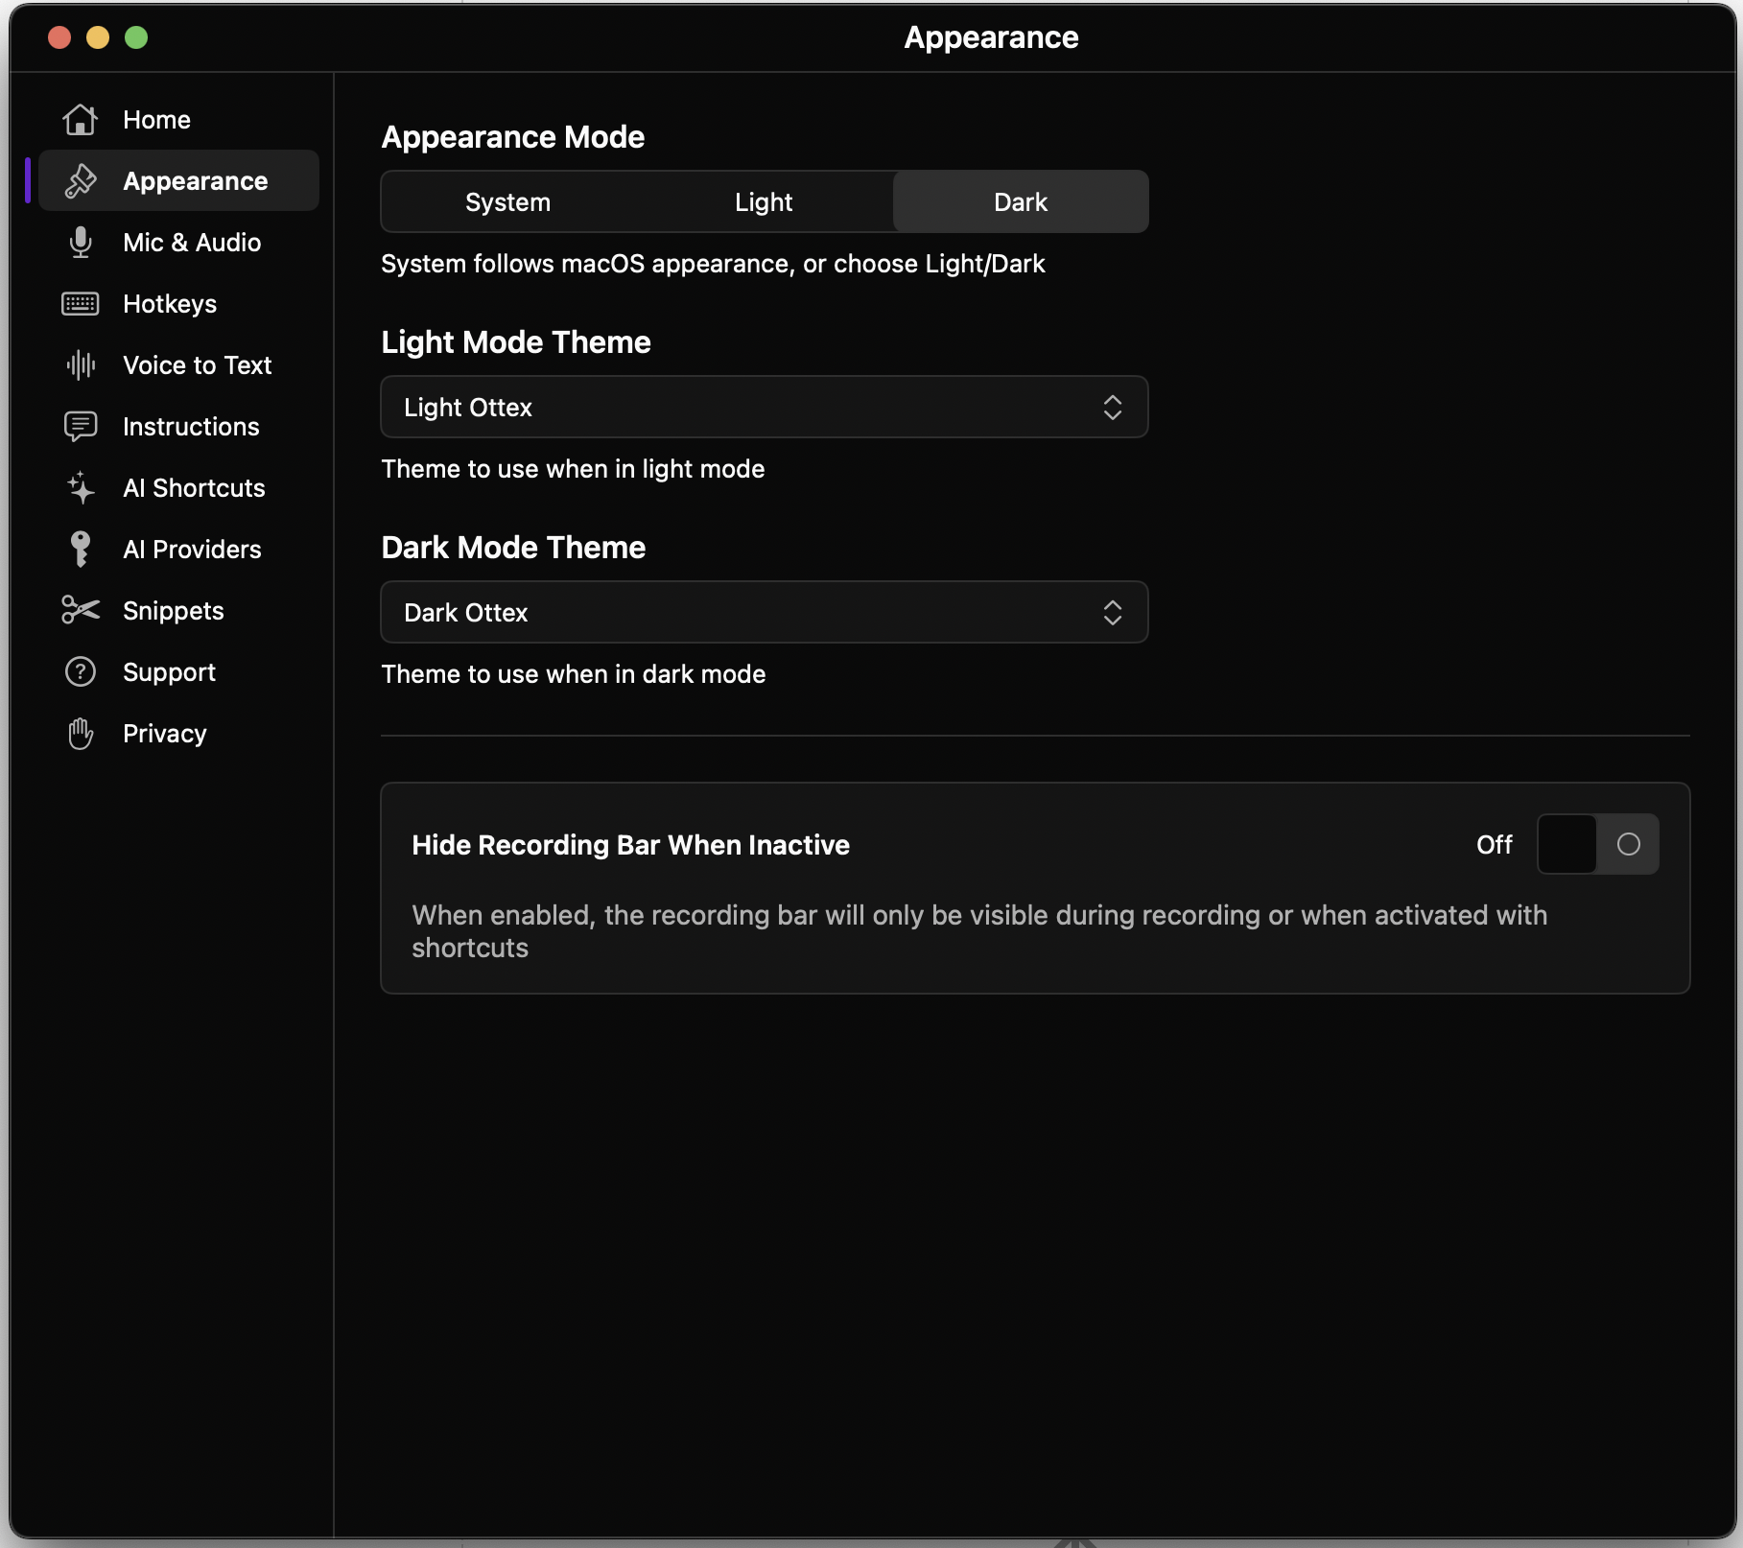The width and height of the screenshot is (1743, 1548).
Task: Open the Privacy settings page
Action: pyautogui.click(x=165, y=733)
